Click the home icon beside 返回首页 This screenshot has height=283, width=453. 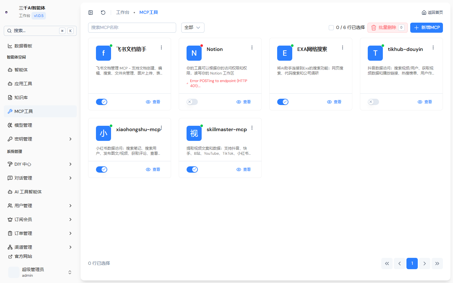tap(424, 13)
